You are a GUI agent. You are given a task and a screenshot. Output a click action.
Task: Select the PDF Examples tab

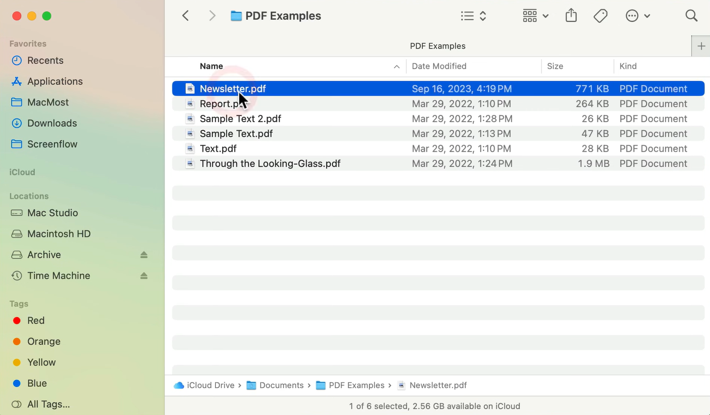pos(438,46)
